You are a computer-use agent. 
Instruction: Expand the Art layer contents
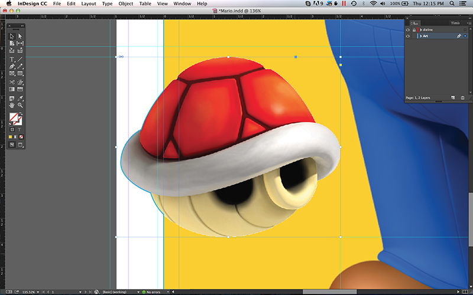[421, 36]
